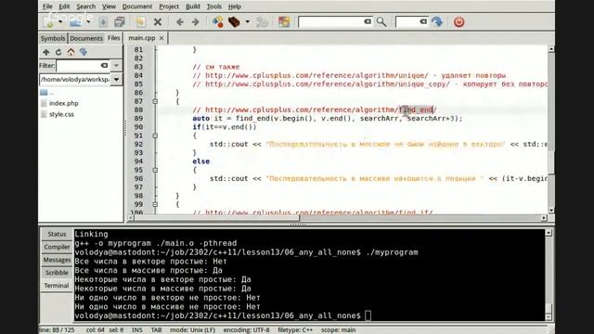This screenshot has width=594, height=334.
Task: Open the View menu
Action: click(109, 6)
